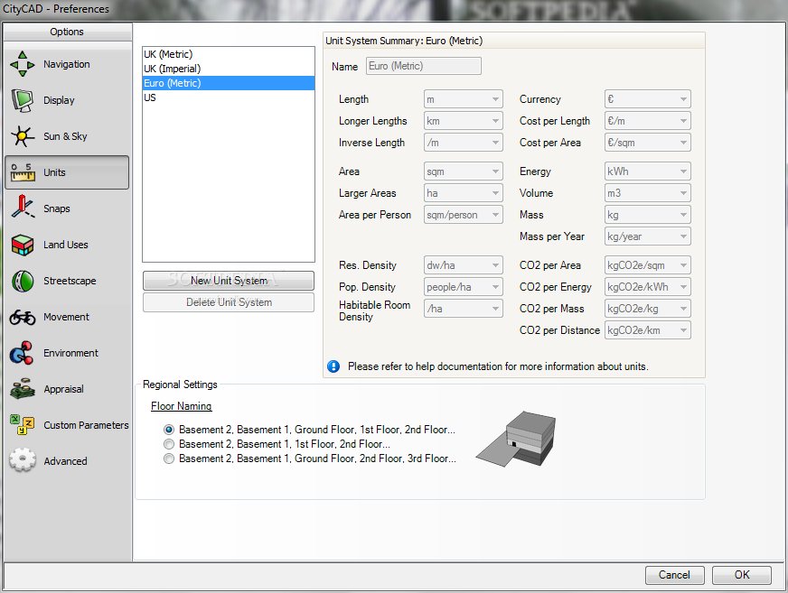Open the CO2 per Energy dropdown
Screen dimensions: 788x593
pos(647,287)
